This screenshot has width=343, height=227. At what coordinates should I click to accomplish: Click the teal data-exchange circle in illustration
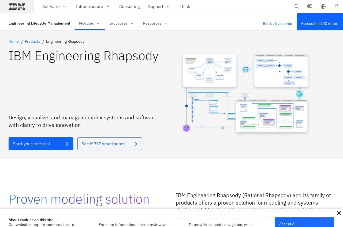[x=245, y=69]
